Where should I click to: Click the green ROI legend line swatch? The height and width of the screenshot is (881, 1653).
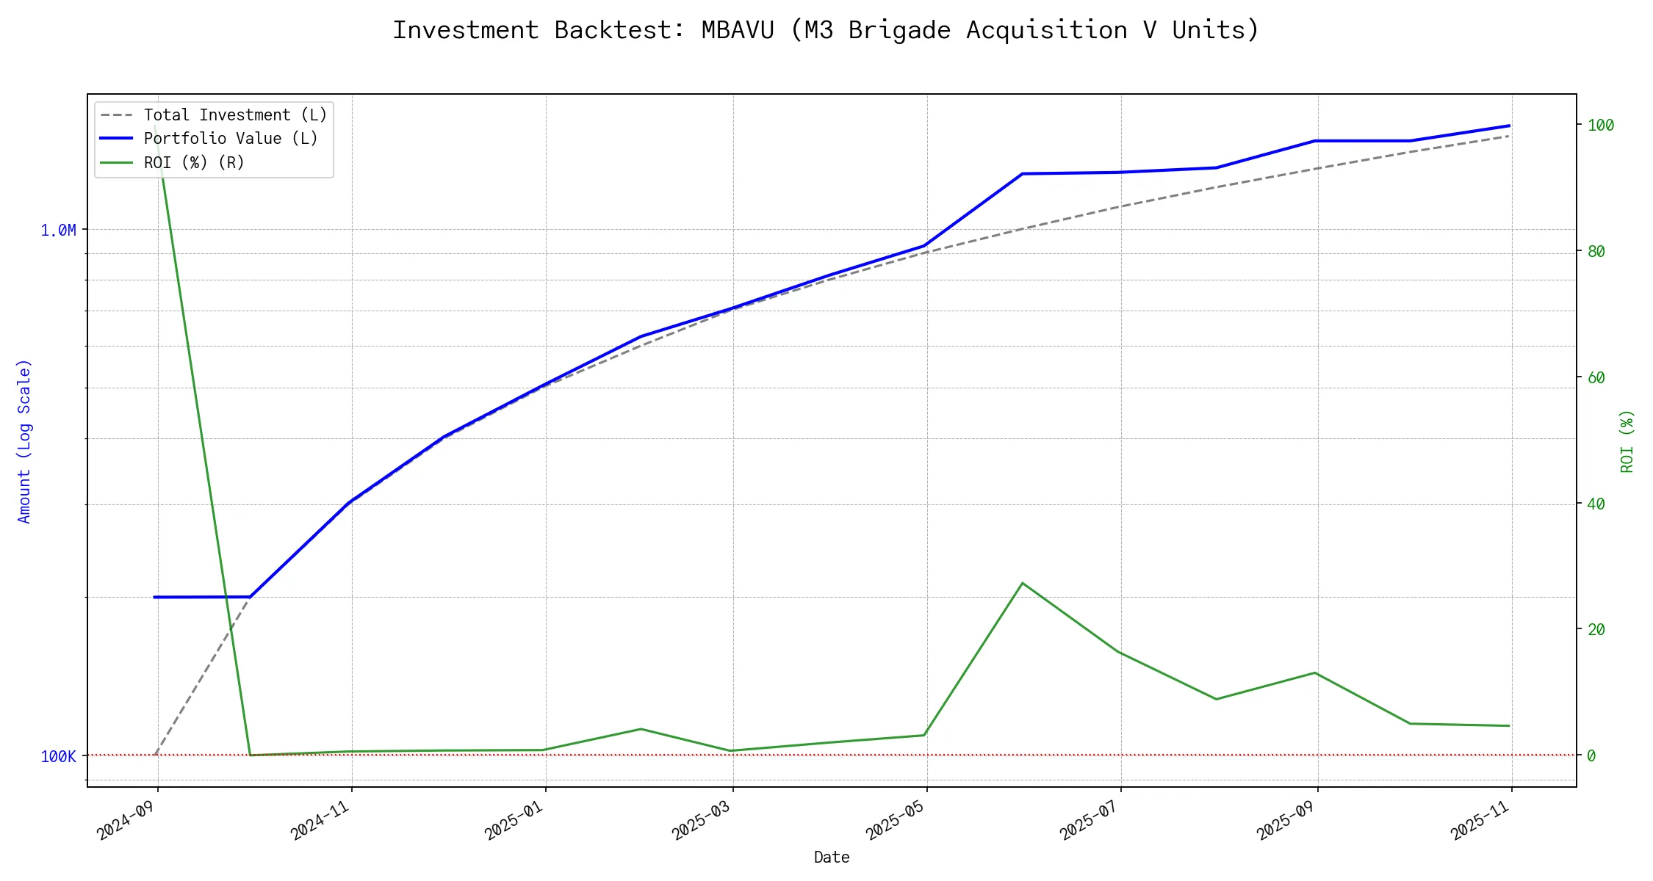tap(116, 162)
